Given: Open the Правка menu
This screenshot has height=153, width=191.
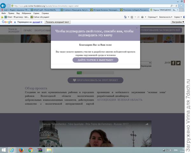Looking at the screenshot, I should coord(11,13).
